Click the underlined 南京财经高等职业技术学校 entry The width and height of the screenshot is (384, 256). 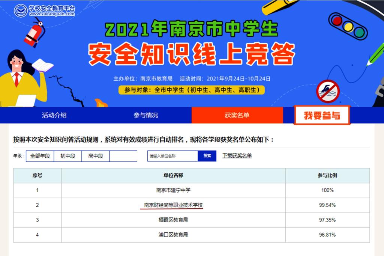(173, 205)
